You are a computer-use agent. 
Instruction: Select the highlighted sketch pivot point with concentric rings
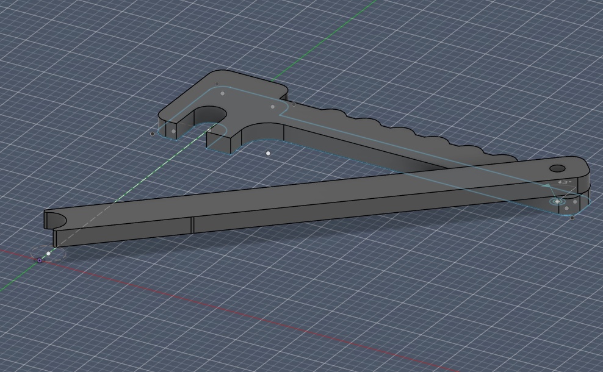tap(557, 201)
